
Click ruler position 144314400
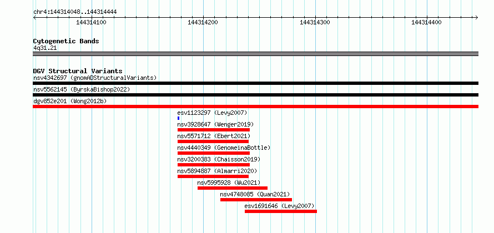click(427, 22)
